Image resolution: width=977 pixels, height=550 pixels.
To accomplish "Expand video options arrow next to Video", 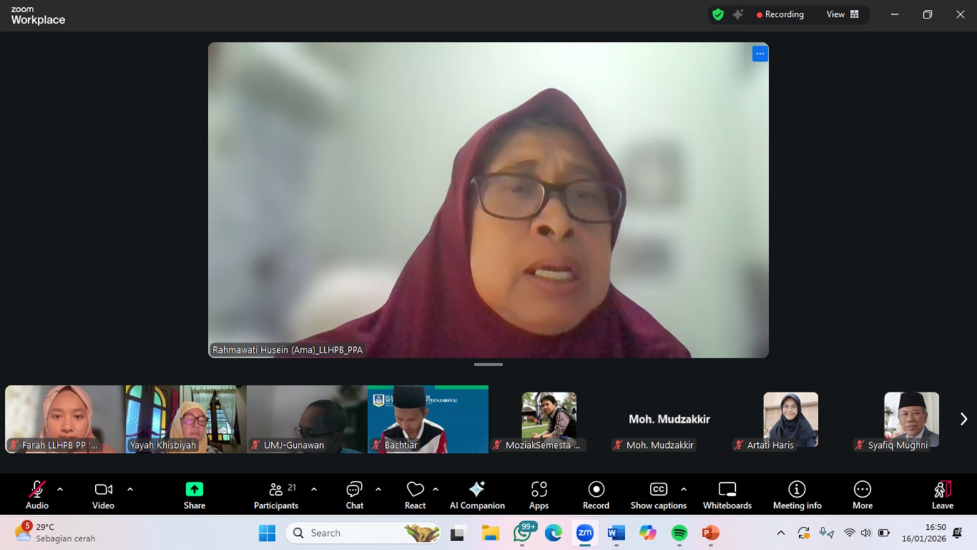I will pos(130,490).
